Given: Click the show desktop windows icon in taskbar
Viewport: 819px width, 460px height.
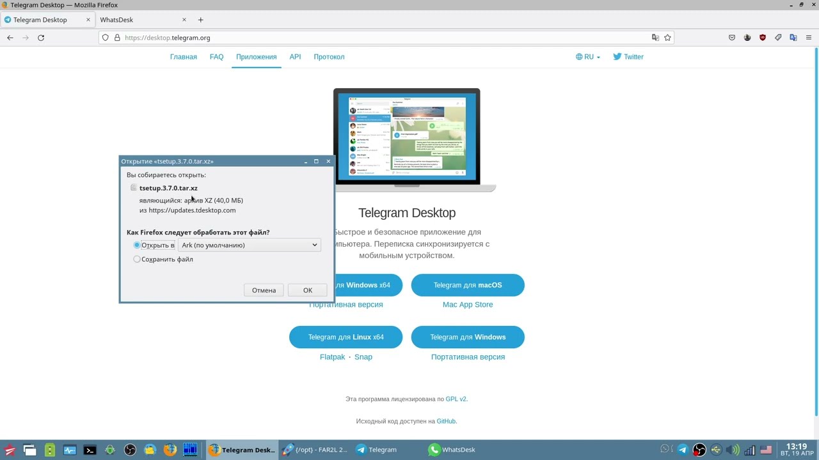Looking at the screenshot, I should tap(29, 450).
